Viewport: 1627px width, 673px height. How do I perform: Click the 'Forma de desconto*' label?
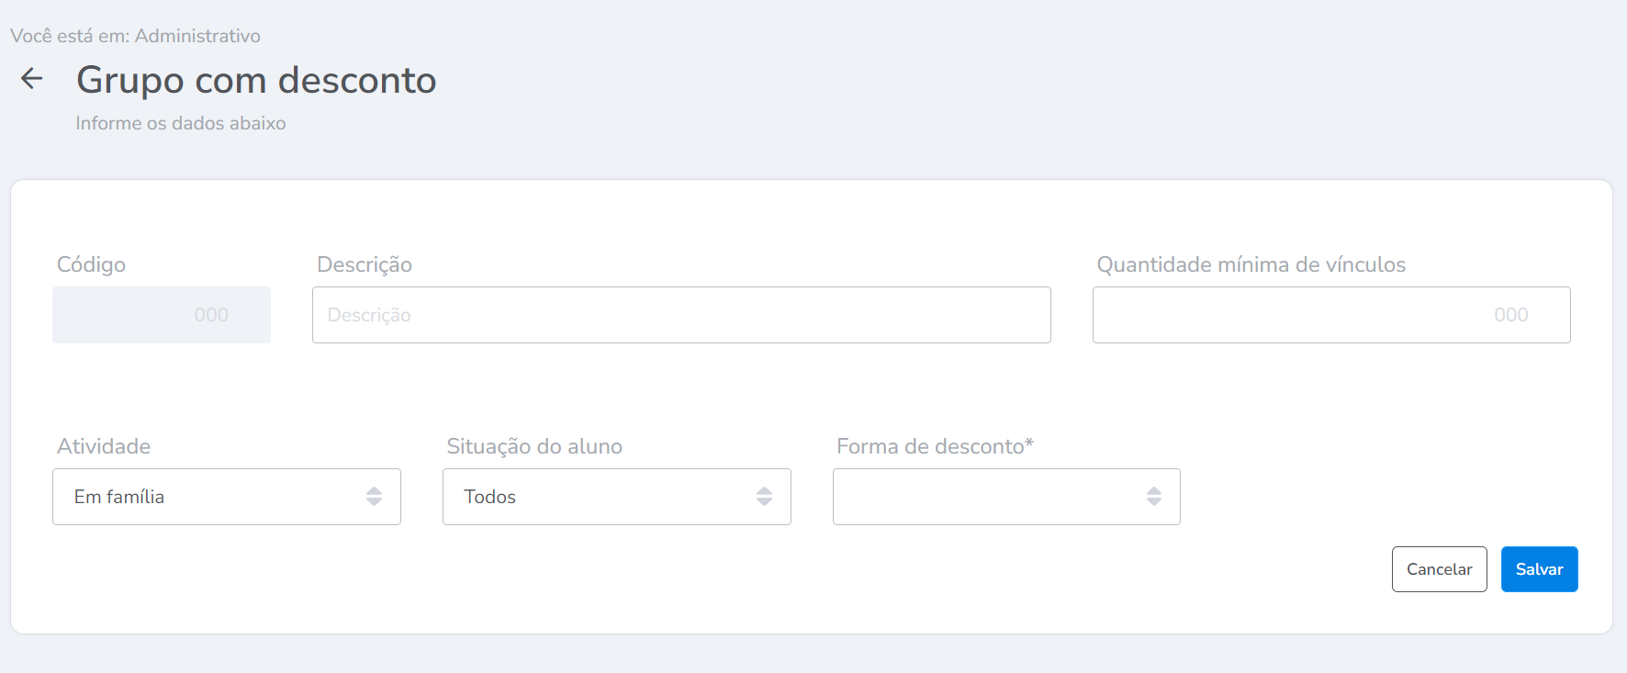pos(935,446)
